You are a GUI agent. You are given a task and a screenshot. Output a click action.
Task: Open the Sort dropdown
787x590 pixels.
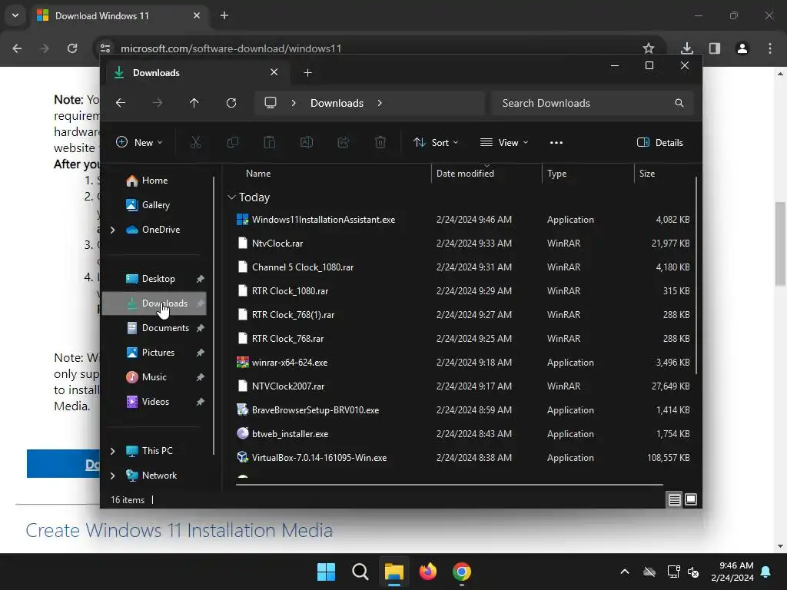[436, 142]
